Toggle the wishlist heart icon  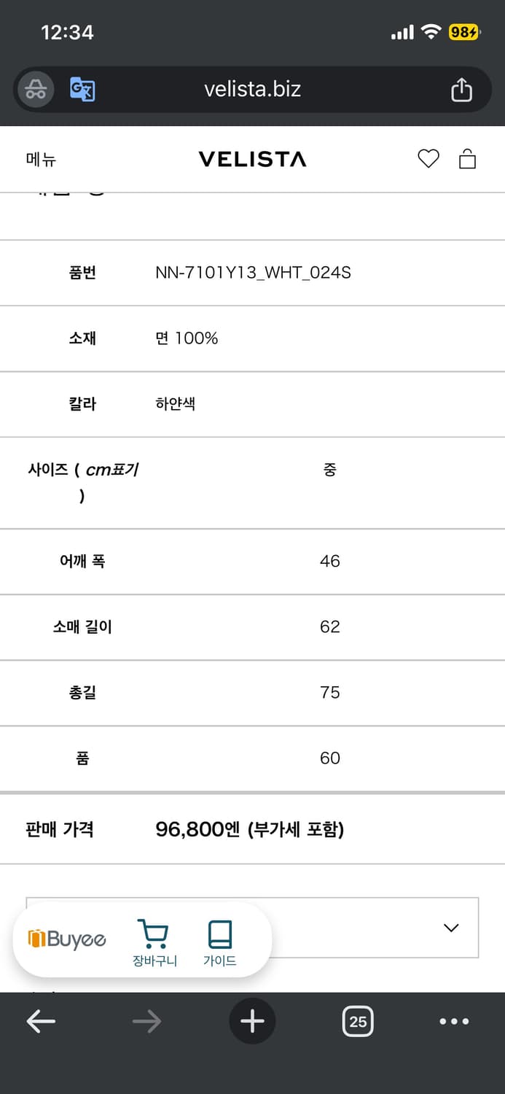click(429, 158)
